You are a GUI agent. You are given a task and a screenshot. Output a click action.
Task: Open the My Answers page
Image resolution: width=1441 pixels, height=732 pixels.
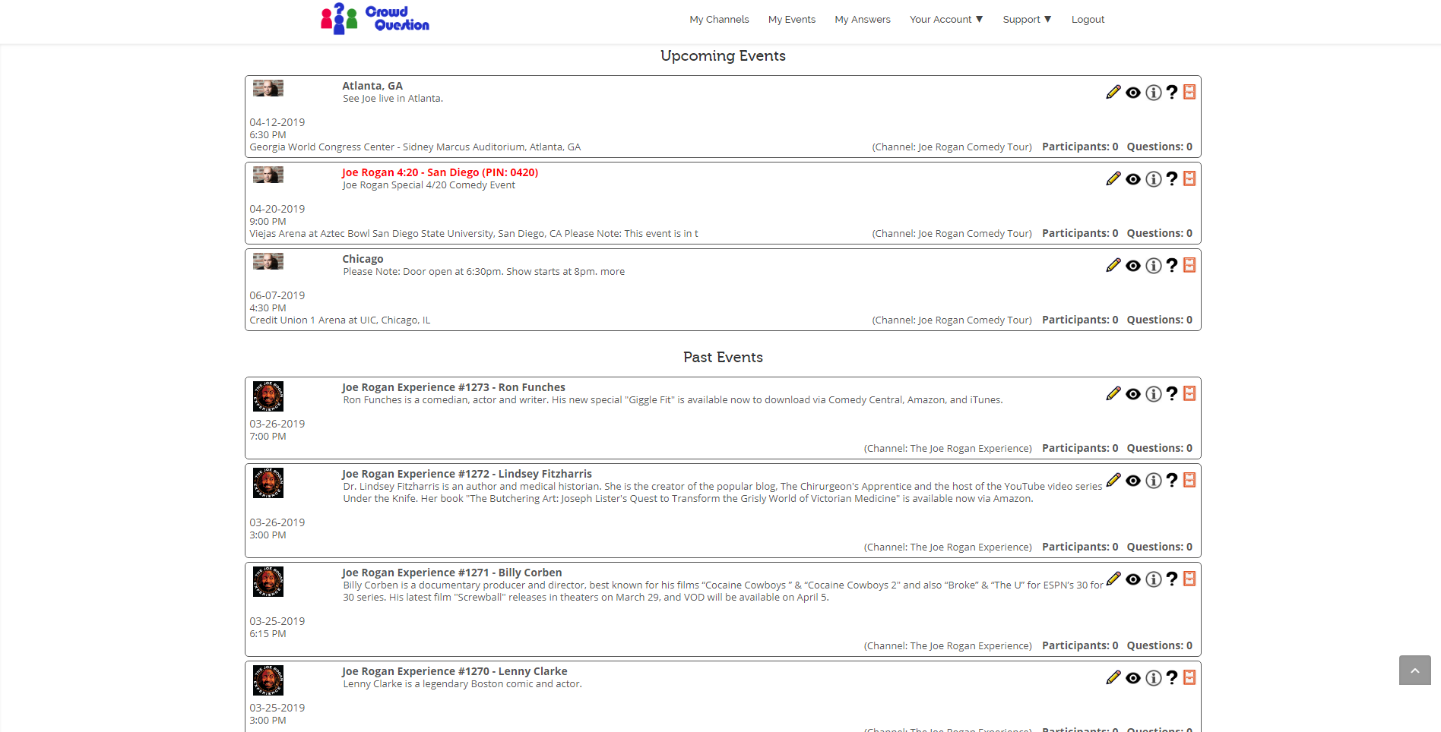[x=863, y=19]
